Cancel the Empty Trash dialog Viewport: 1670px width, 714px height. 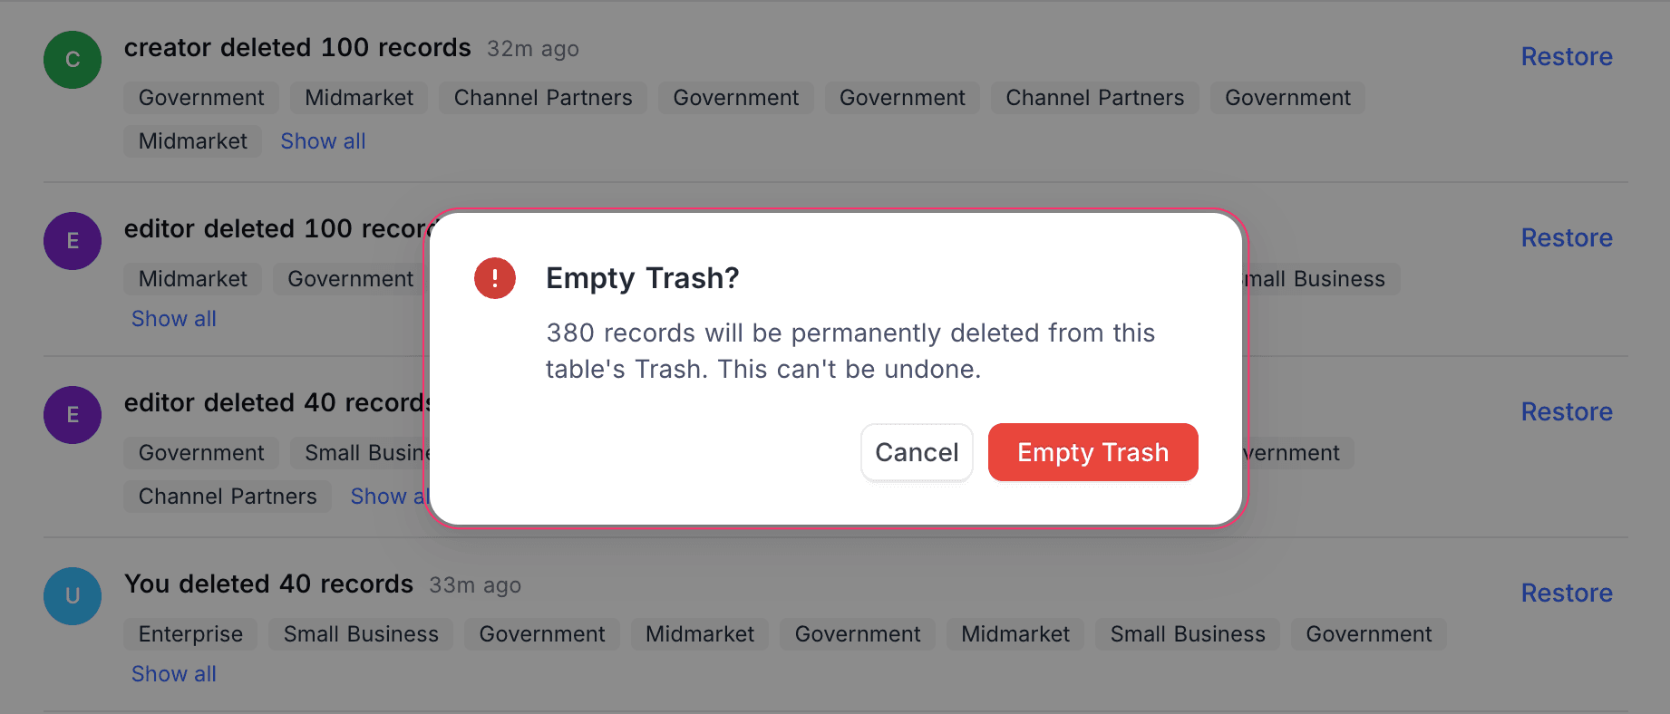(x=917, y=452)
